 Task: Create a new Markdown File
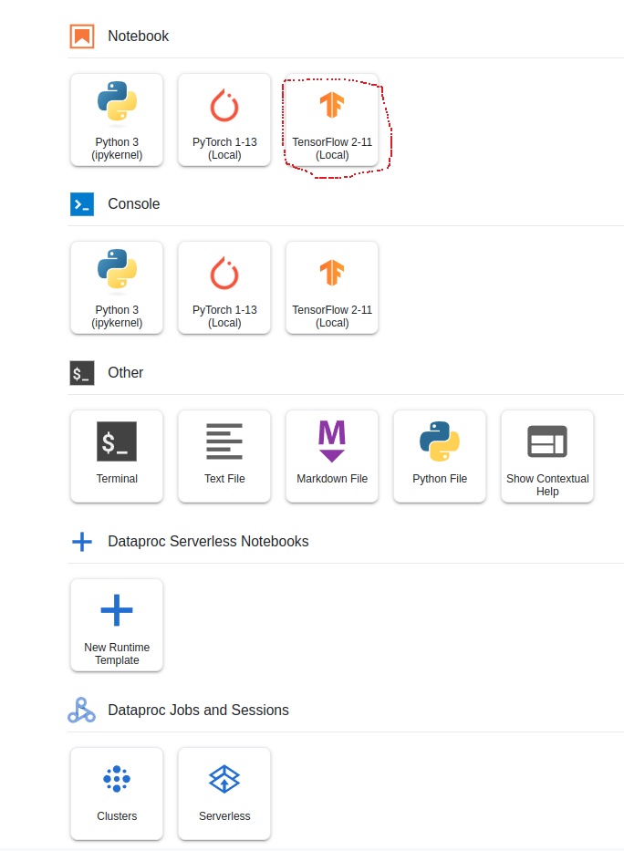(x=332, y=456)
